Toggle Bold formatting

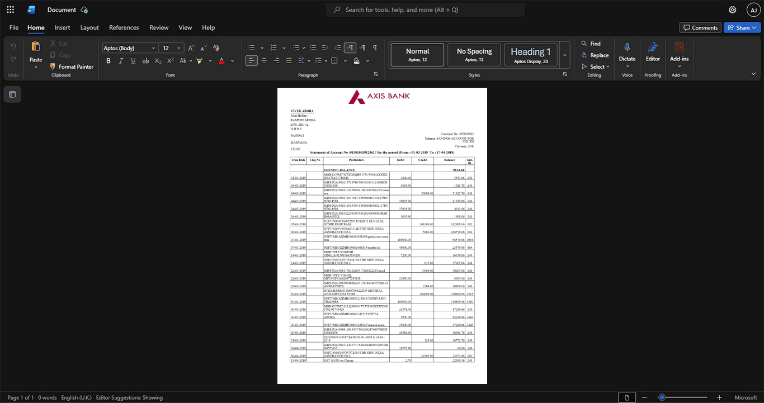coord(109,60)
